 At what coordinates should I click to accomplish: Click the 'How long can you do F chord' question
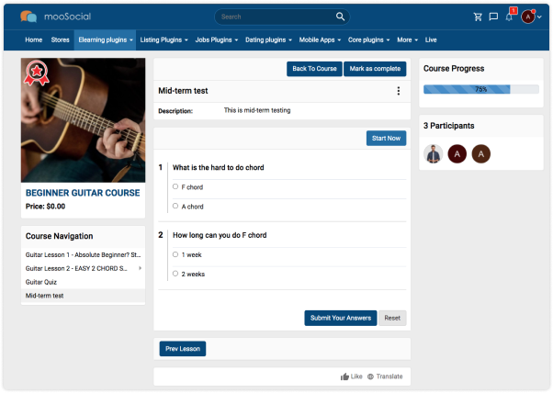(220, 235)
